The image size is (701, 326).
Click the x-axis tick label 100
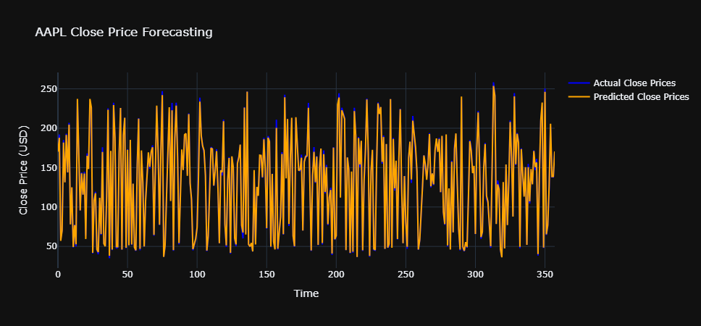coord(197,273)
